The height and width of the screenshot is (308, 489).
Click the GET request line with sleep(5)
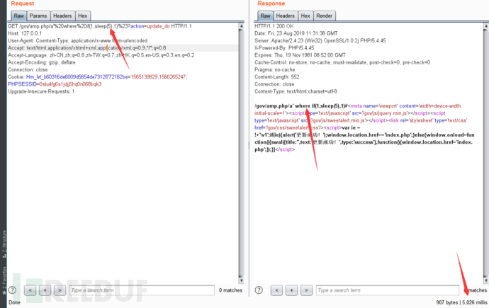tap(100, 26)
